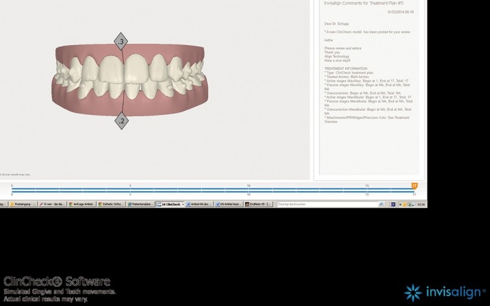Click 'A new ClinCheck model has been posted' line
This screenshot has height=306, width=490.
(x=367, y=32)
